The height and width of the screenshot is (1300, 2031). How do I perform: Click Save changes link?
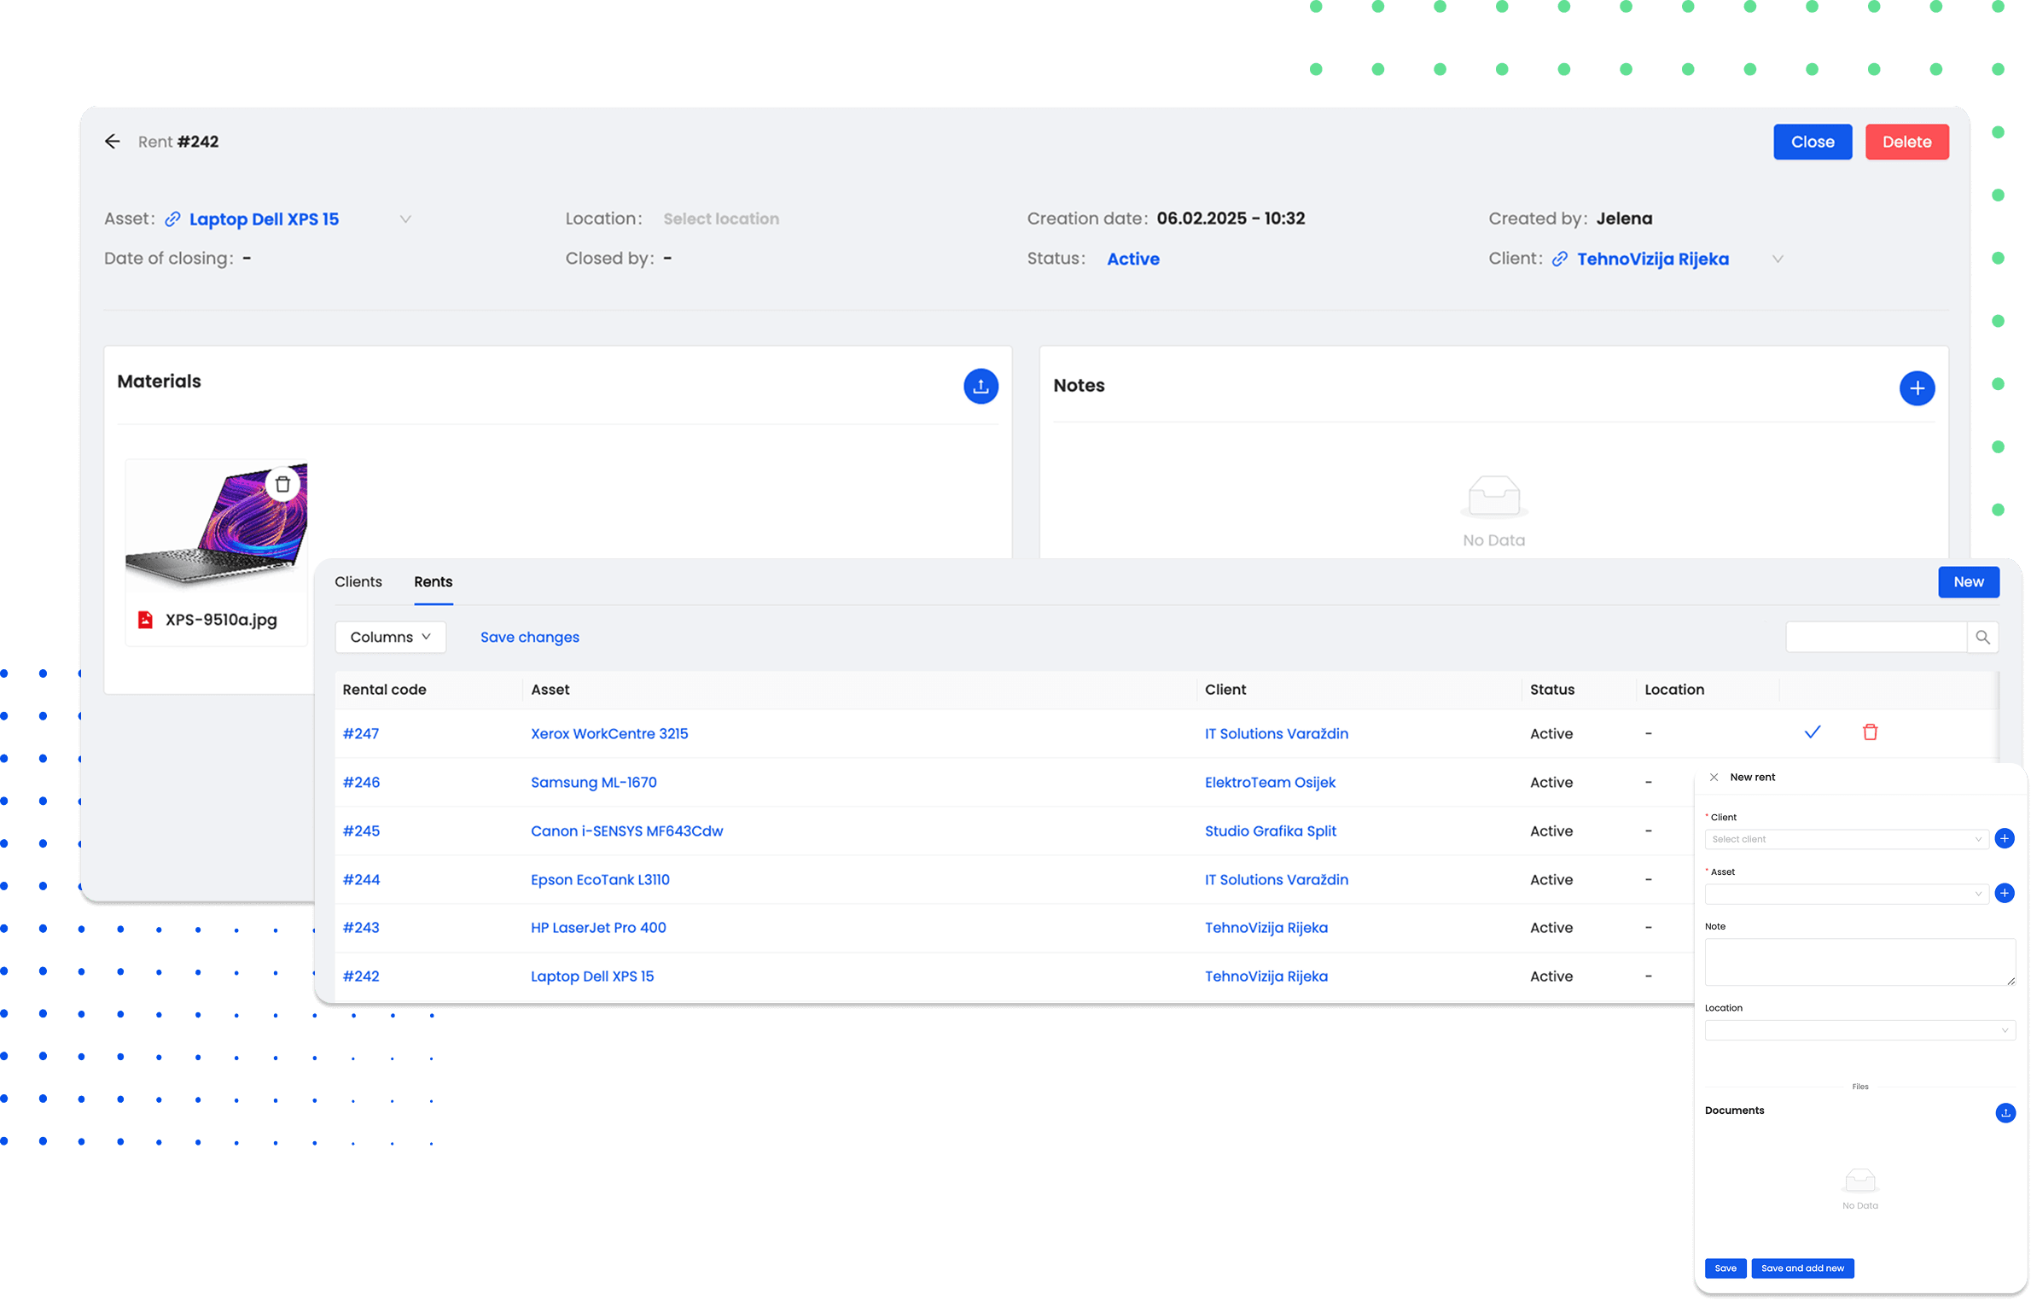pos(530,637)
